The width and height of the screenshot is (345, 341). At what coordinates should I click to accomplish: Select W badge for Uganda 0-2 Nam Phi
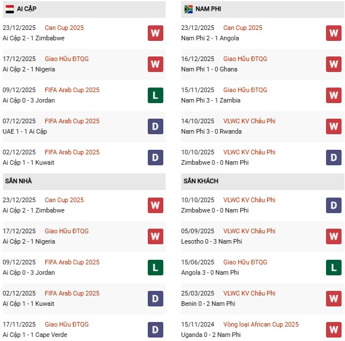coord(333,329)
